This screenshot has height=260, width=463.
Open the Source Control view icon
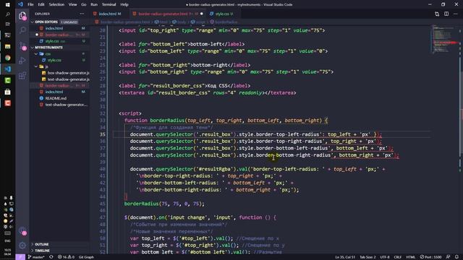[22, 45]
